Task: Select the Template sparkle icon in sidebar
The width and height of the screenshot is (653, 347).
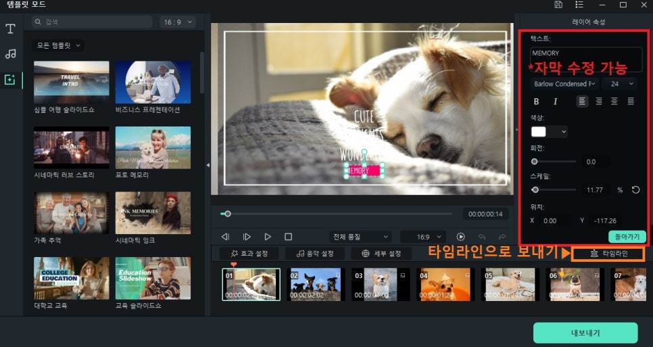Action: pos(10,80)
